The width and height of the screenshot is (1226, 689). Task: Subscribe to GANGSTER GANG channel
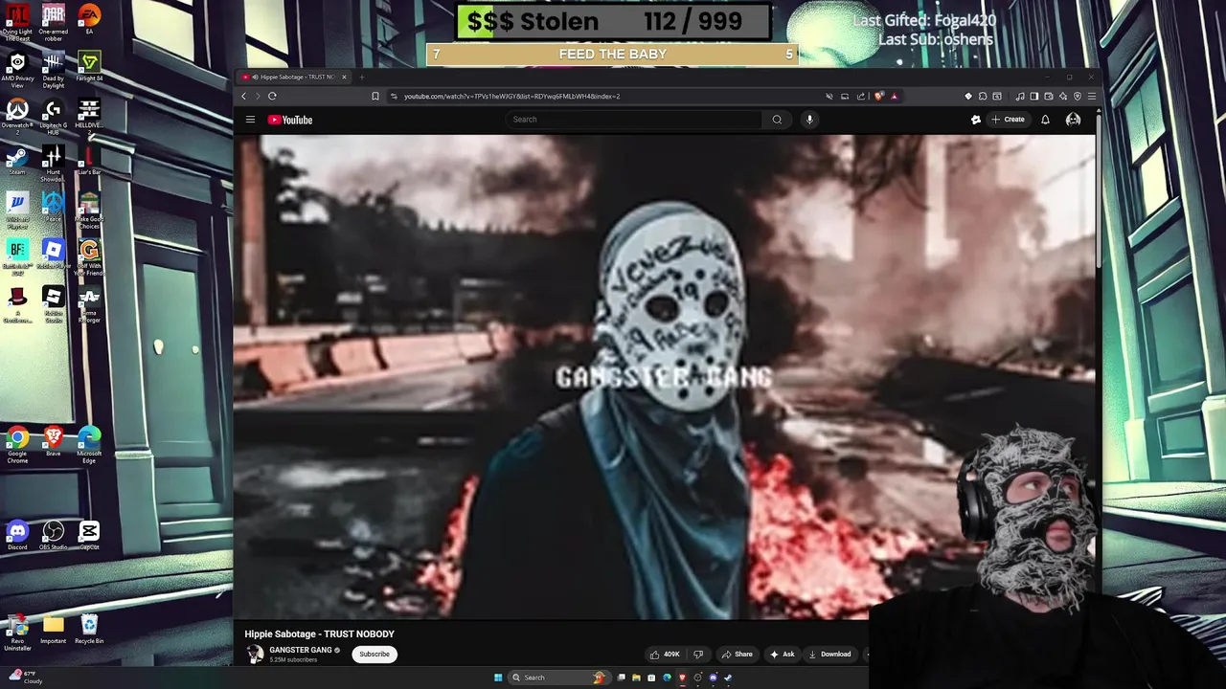tap(375, 655)
